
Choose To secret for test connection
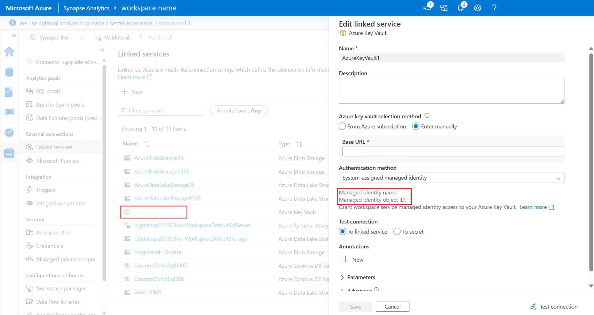tap(397, 231)
